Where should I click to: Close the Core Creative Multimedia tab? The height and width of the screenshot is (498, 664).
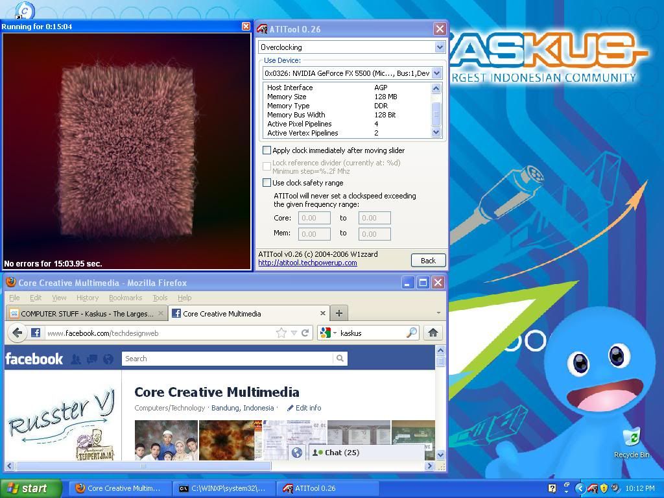click(323, 313)
